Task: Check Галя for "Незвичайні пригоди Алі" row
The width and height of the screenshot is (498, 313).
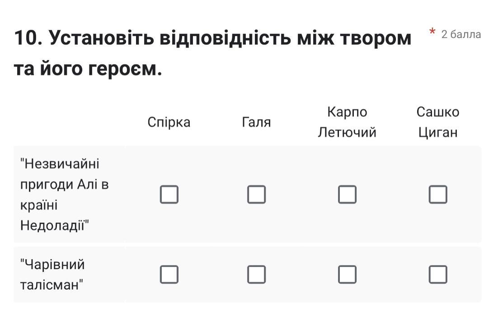Action: tap(256, 195)
